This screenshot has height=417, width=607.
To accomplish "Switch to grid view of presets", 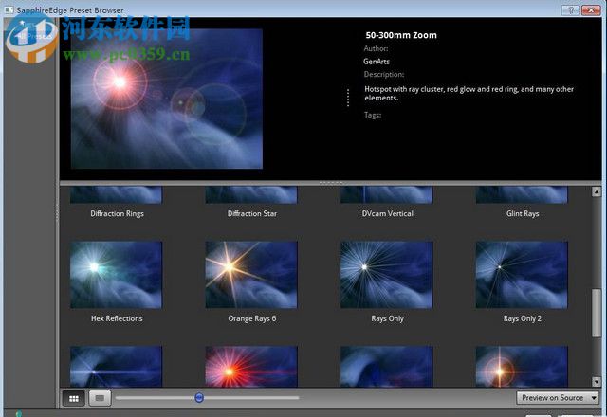I will 74,398.
